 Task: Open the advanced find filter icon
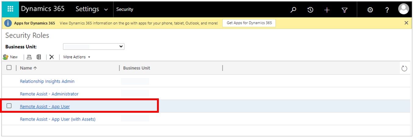(x=344, y=10)
